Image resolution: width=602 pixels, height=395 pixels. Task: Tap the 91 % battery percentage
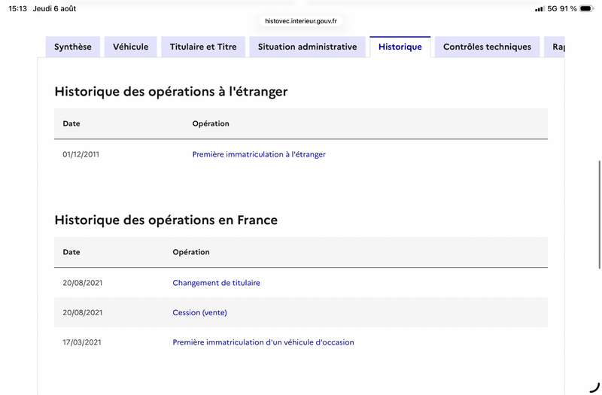click(x=568, y=8)
